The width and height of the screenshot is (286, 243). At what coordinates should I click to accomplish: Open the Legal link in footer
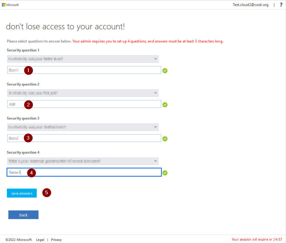click(40, 240)
